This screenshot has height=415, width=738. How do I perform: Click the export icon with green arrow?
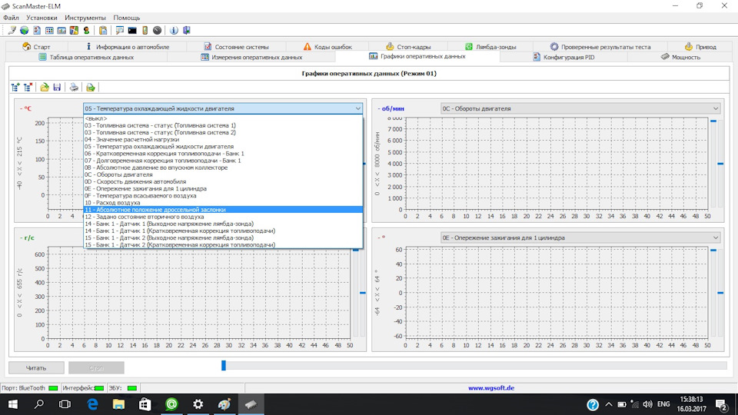pos(91,88)
